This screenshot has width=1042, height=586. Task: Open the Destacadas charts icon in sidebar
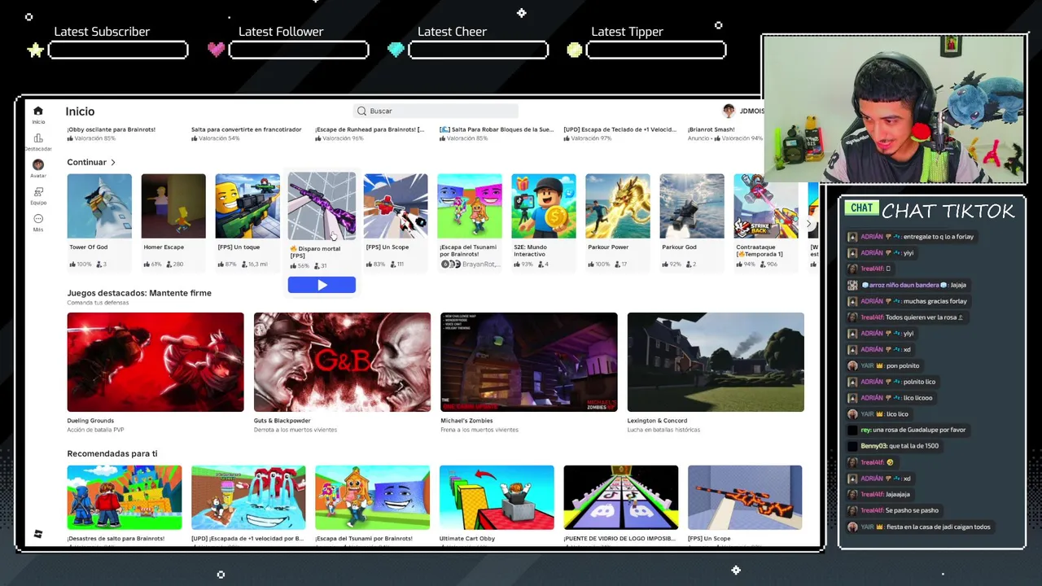point(37,138)
